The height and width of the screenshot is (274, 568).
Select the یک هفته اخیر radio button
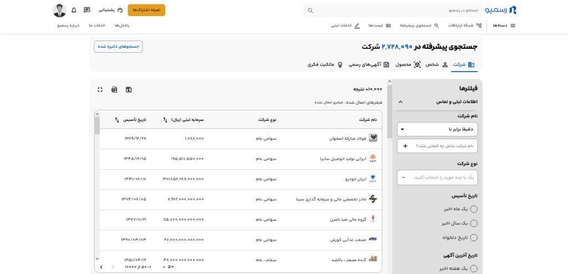click(474, 268)
